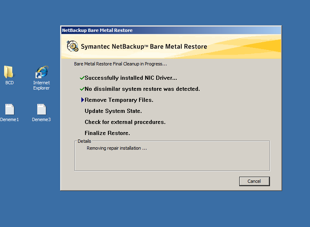Screen dimensions: 310x227
Task: Click the gear logo in Symantec banner
Action: [x=72, y=46]
